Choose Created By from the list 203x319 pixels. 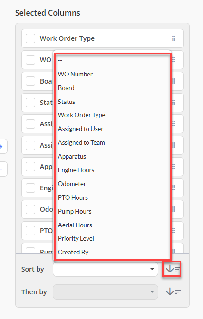[73, 252]
